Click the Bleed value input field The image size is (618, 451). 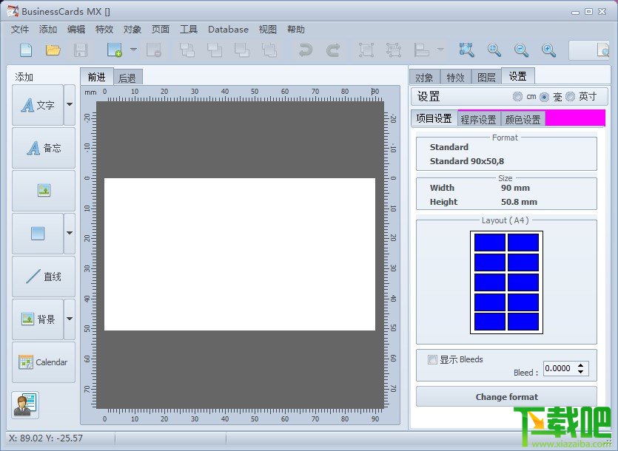point(558,368)
